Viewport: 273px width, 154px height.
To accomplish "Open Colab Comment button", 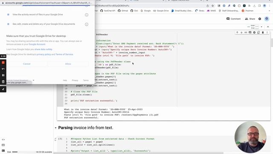I will pos(233,19).
